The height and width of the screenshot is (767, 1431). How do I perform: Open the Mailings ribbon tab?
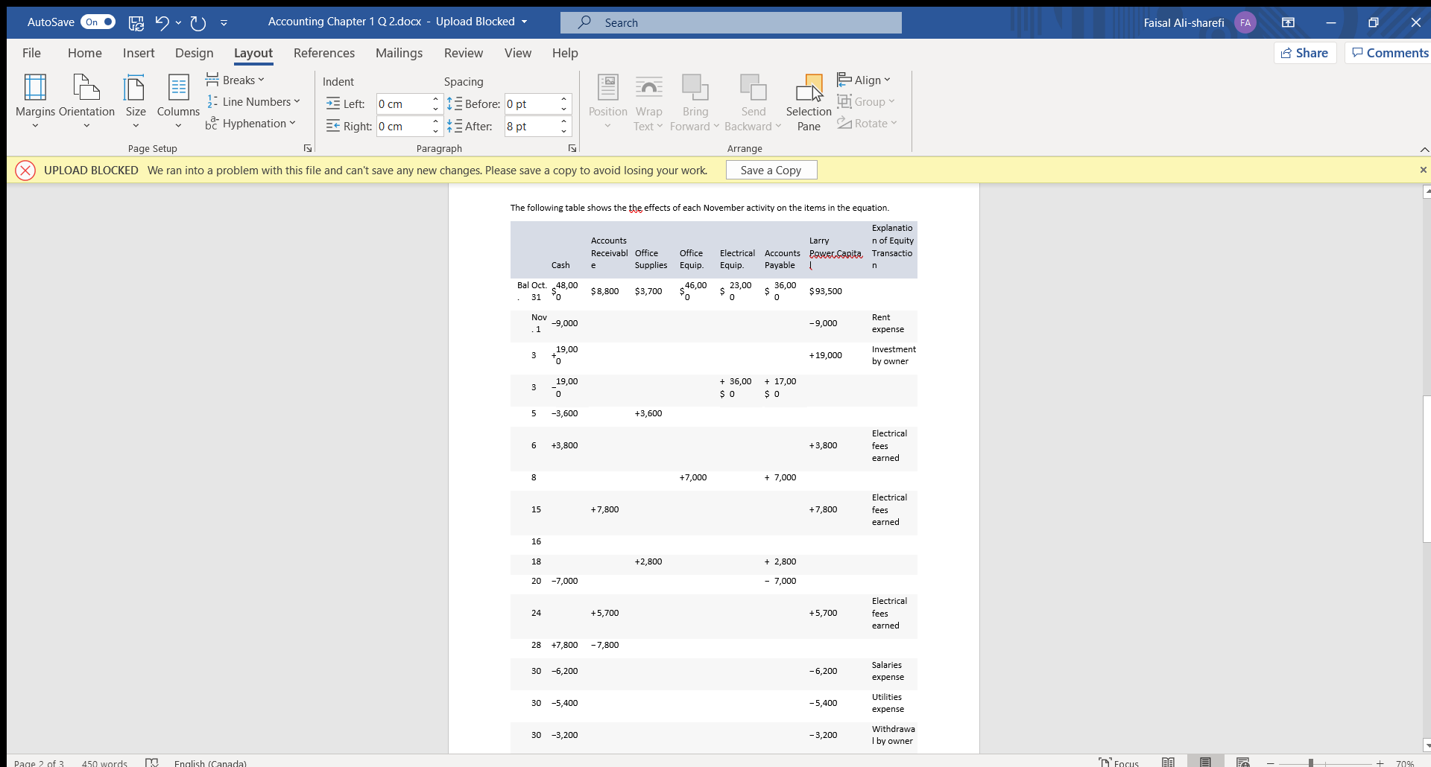click(x=399, y=53)
